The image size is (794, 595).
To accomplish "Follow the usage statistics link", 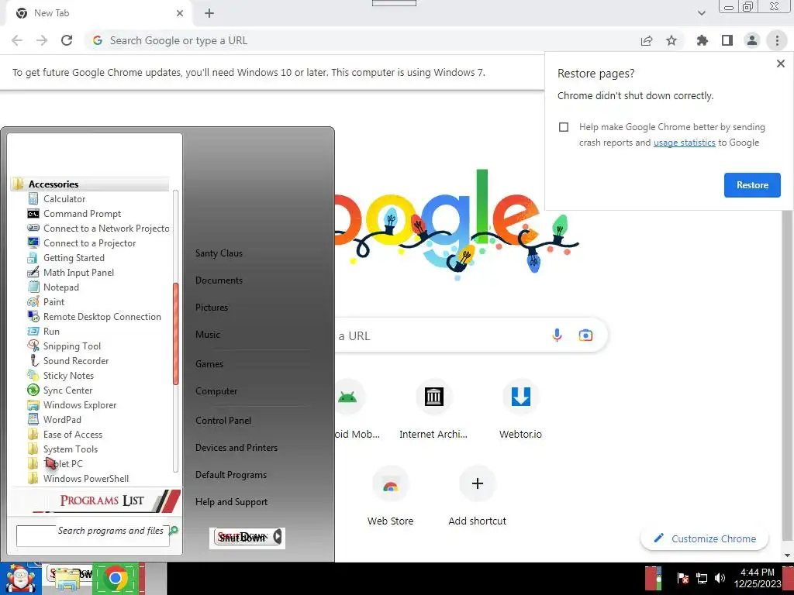I will pos(684,143).
